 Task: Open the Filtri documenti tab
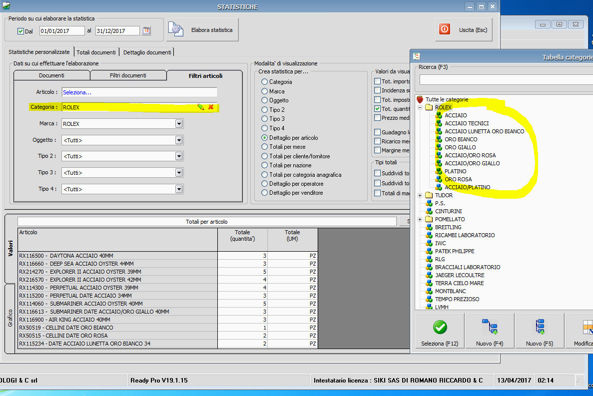tap(128, 75)
